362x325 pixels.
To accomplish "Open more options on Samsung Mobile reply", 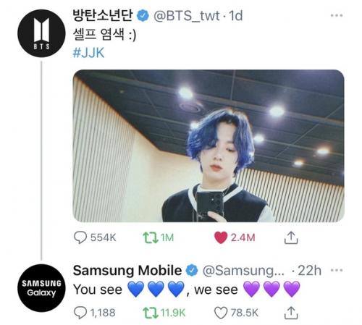I will [x=337, y=270].
